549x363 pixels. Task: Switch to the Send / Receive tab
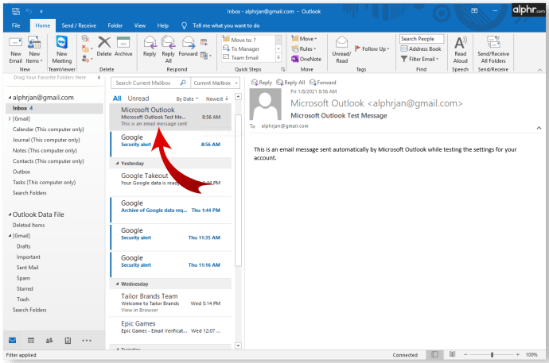pyautogui.click(x=79, y=25)
